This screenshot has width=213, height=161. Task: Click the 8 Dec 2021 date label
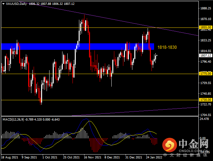(x=112, y=157)
